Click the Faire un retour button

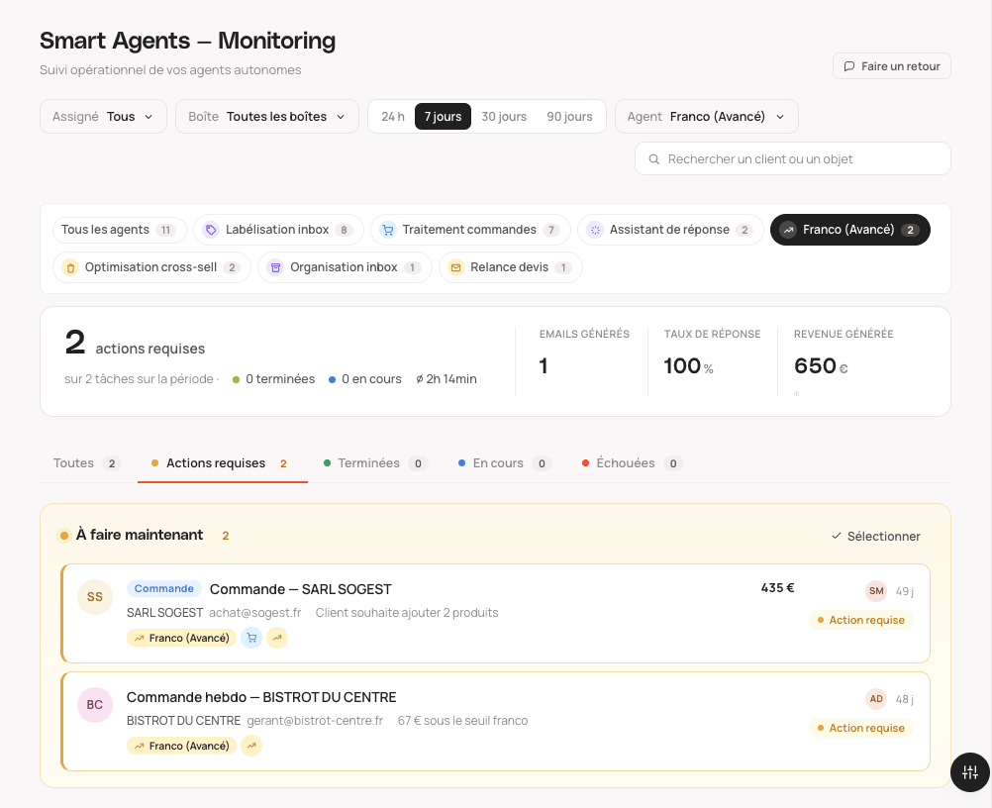click(x=892, y=66)
